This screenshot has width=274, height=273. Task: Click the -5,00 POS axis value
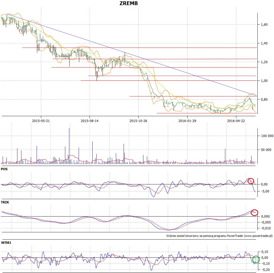(265, 191)
